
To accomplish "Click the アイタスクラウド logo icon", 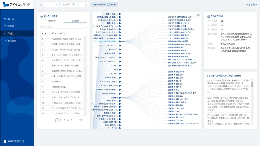I will tap(6, 4).
